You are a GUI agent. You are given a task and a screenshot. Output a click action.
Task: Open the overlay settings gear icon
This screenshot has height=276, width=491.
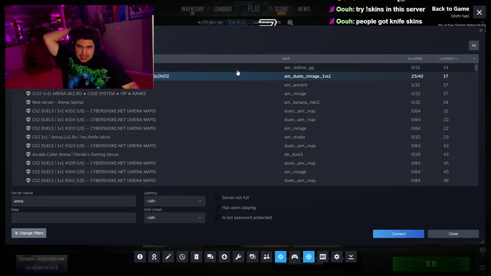click(x=337, y=257)
